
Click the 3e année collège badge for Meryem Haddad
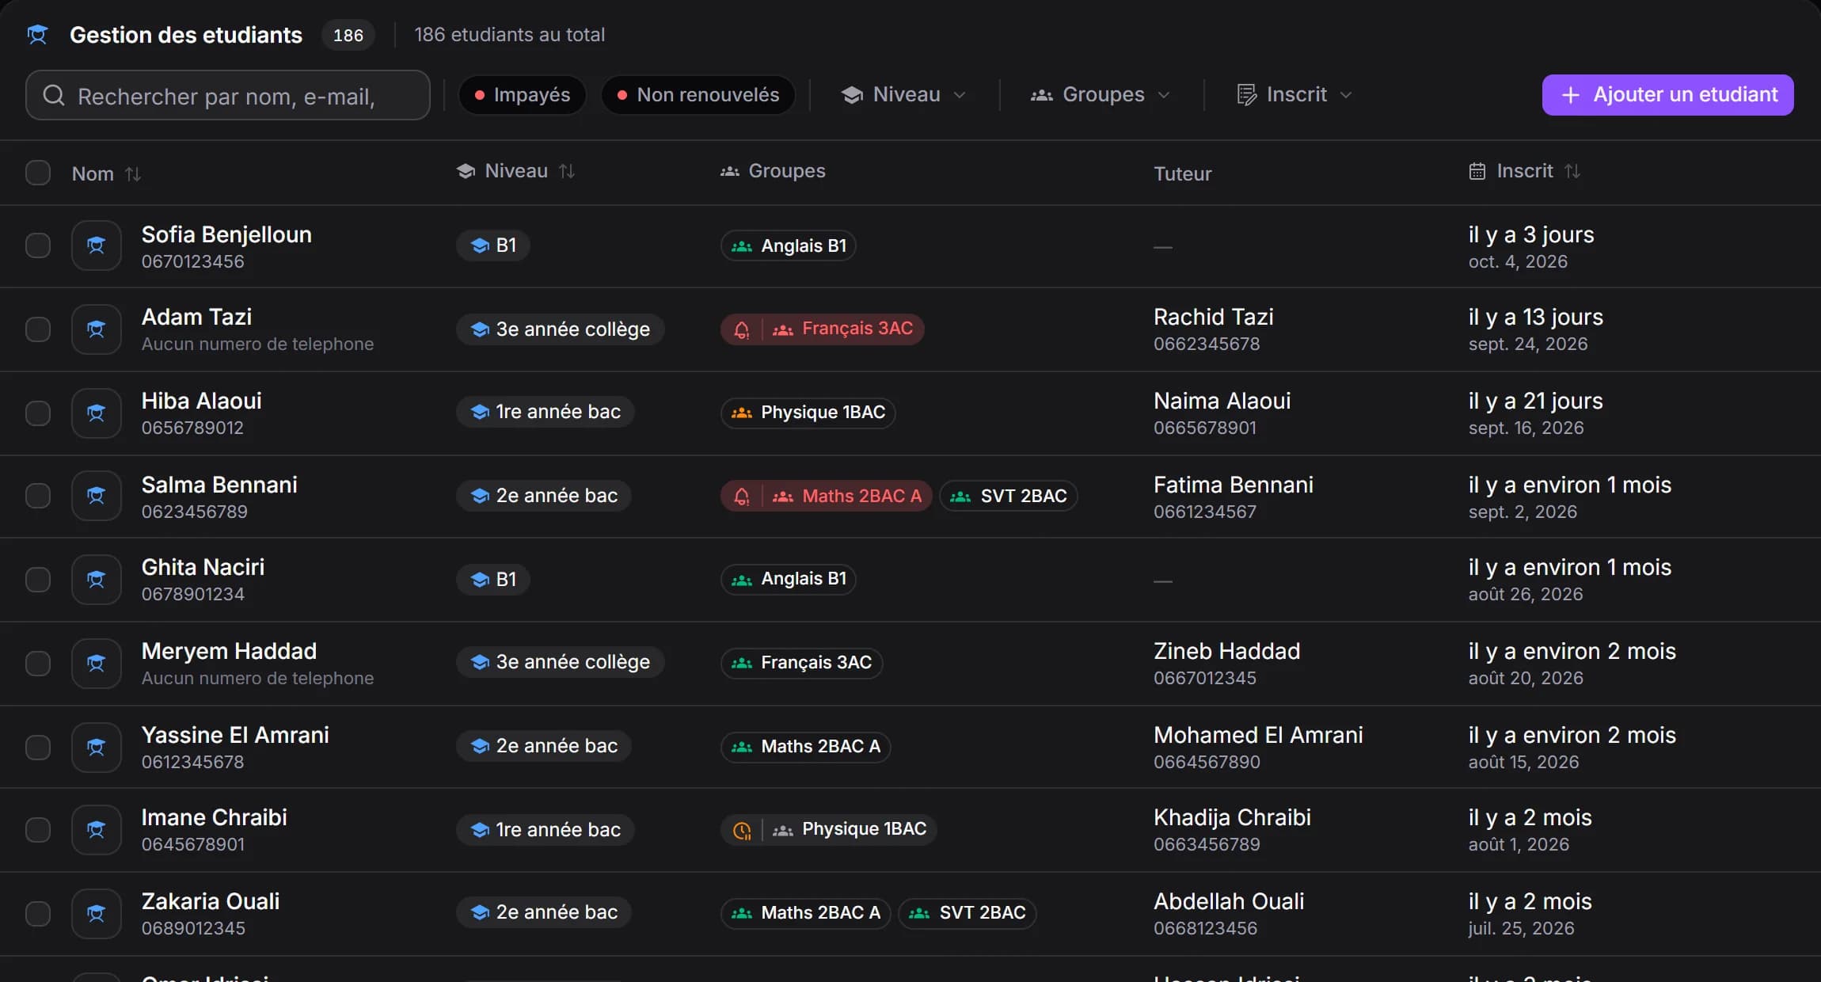click(x=561, y=663)
